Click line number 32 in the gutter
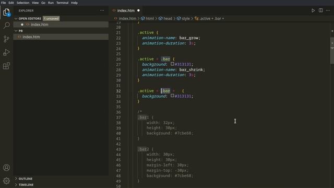This screenshot has height=188, width=334. [x=118, y=91]
